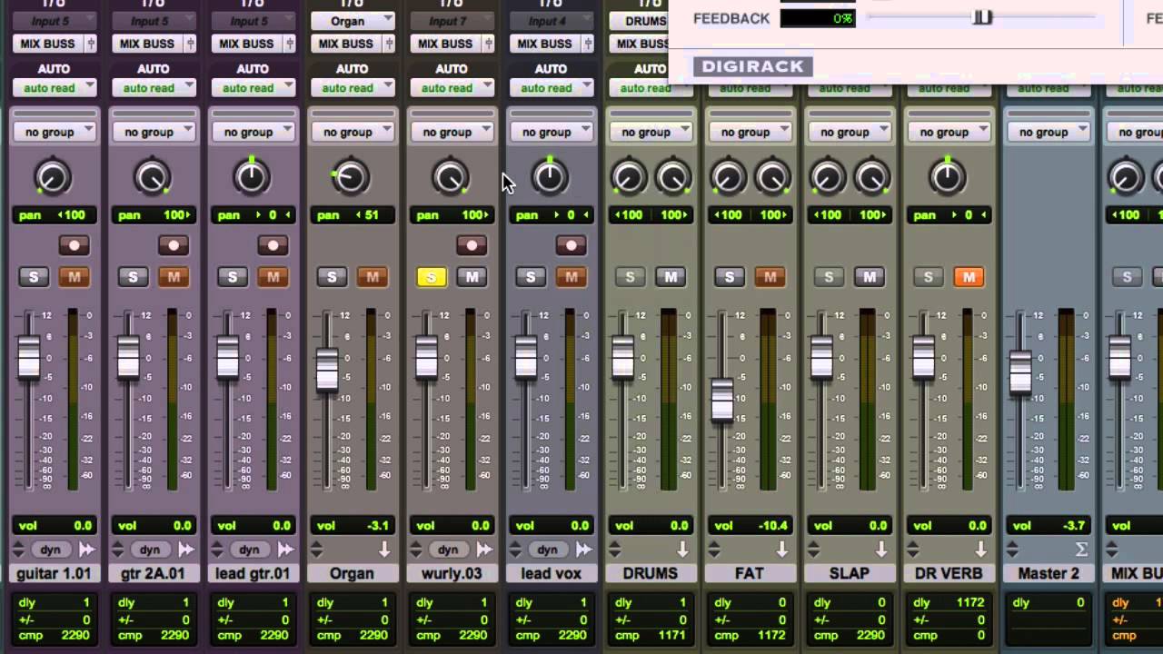Image resolution: width=1163 pixels, height=654 pixels.
Task: Mute the wurly.03 track
Action: pos(472,277)
